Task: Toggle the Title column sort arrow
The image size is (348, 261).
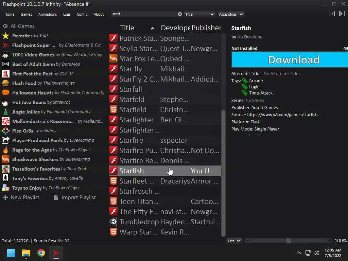Action: coord(153,28)
